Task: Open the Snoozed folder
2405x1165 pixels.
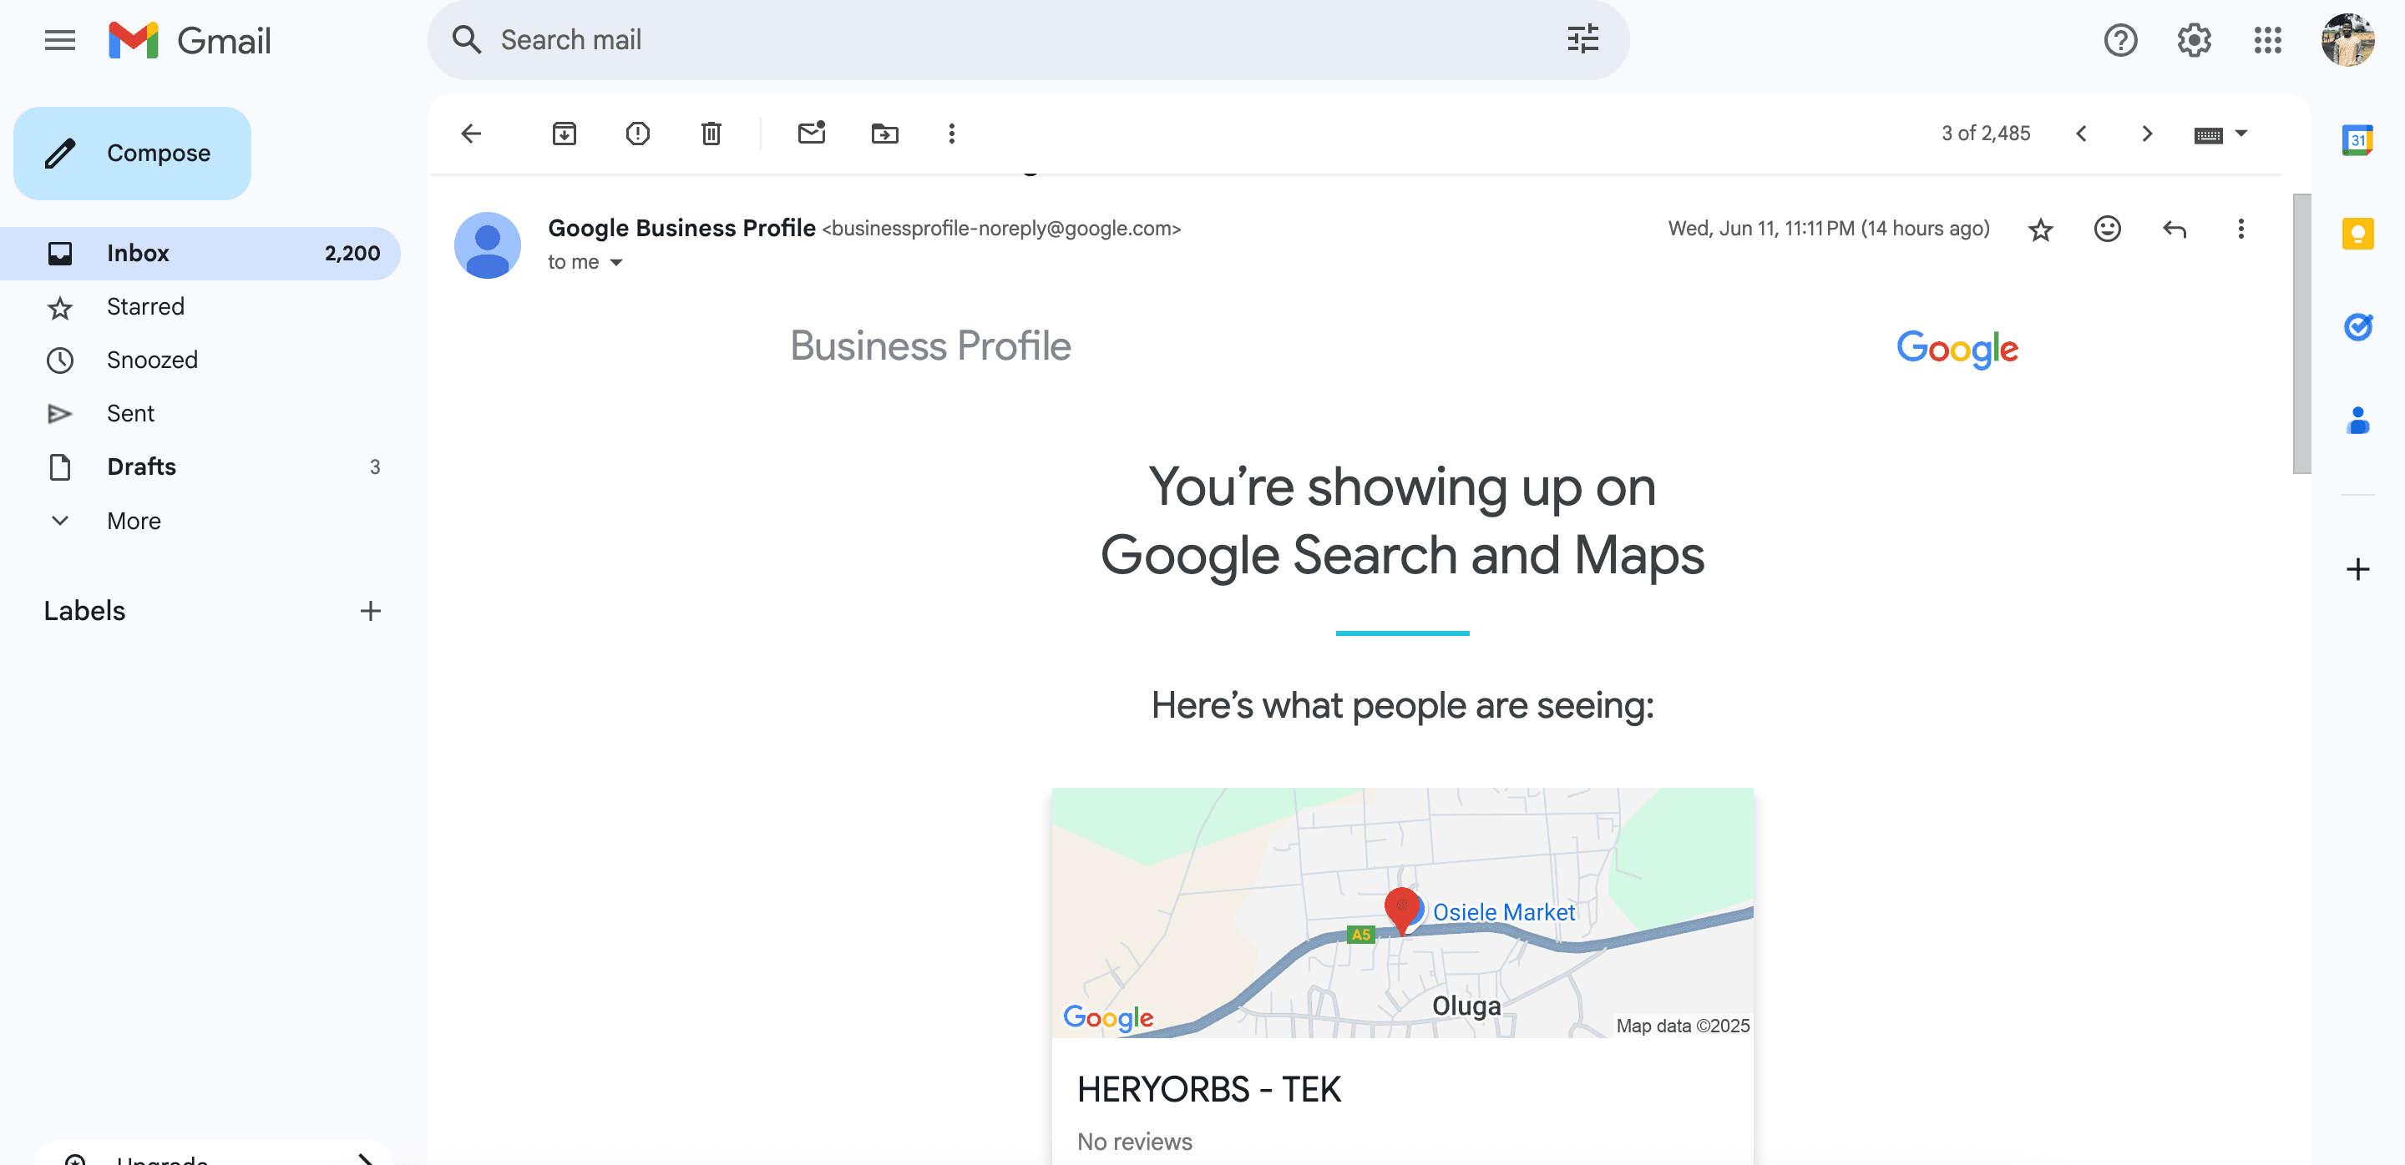Action: tap(200, 360)
